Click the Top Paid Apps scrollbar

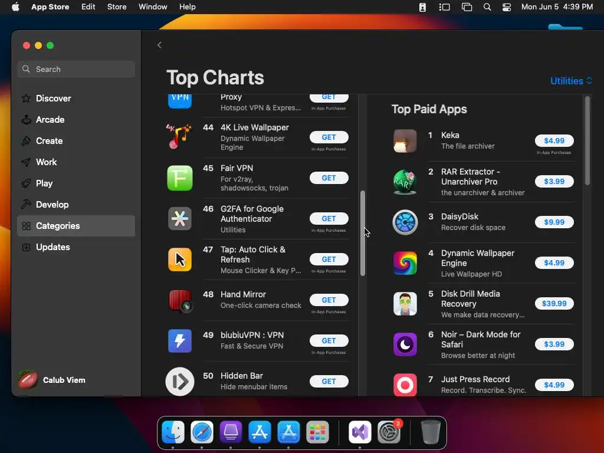tap(587, 140)
